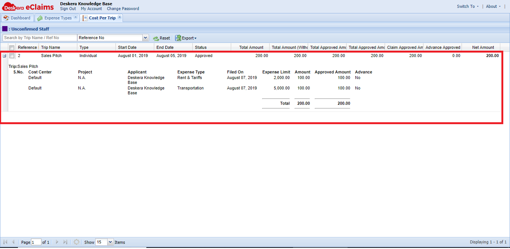Open the Show items per page dropdown
This screenshot has height=249, width=510.
(110, 242)
